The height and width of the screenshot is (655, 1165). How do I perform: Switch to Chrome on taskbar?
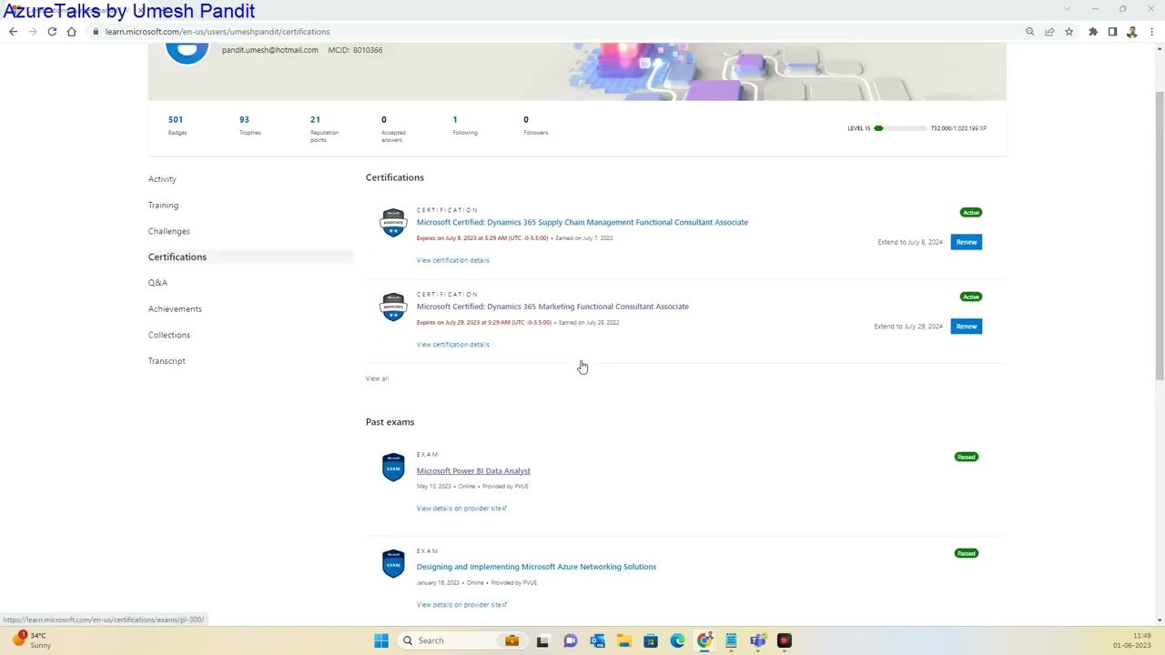click(704, 640)
